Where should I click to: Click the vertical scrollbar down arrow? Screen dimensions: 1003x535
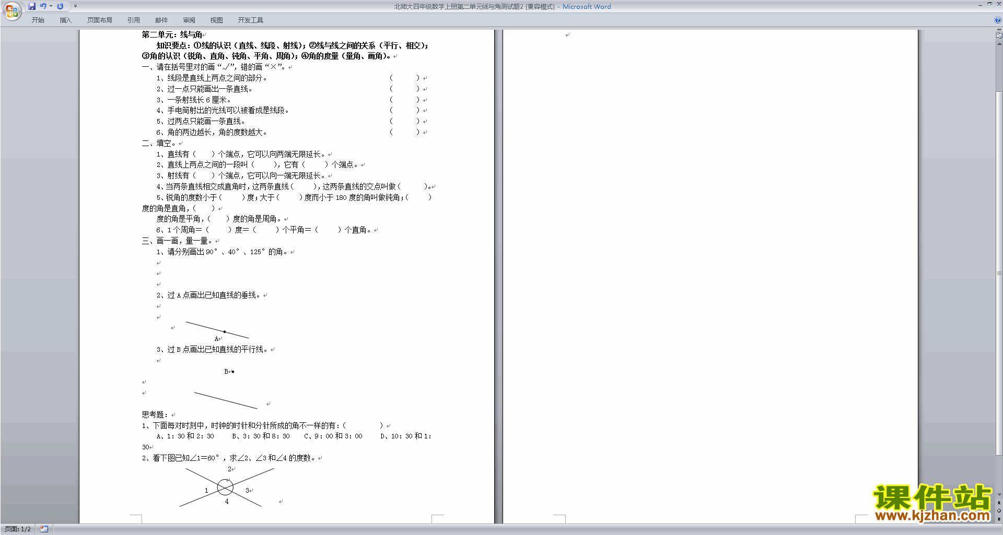click(x=999, y=495)
